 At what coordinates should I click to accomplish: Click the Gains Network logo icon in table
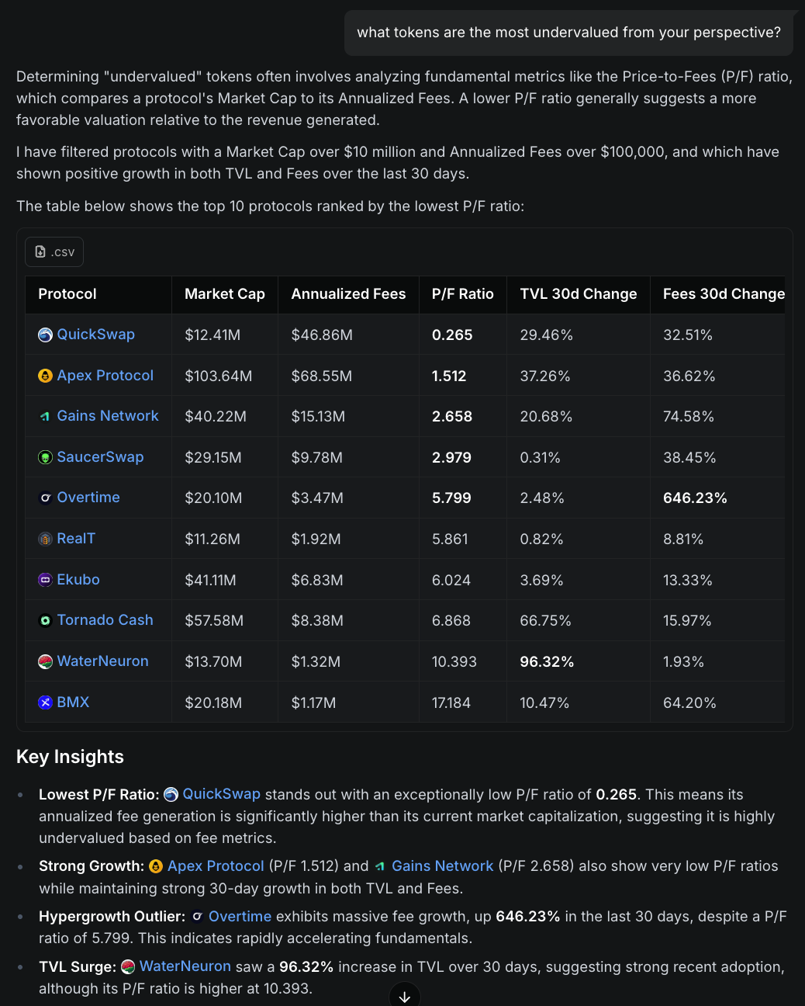[46, 417]
